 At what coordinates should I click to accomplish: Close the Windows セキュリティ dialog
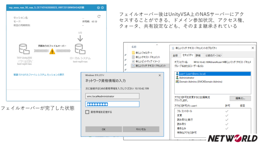tap(160, 75)
